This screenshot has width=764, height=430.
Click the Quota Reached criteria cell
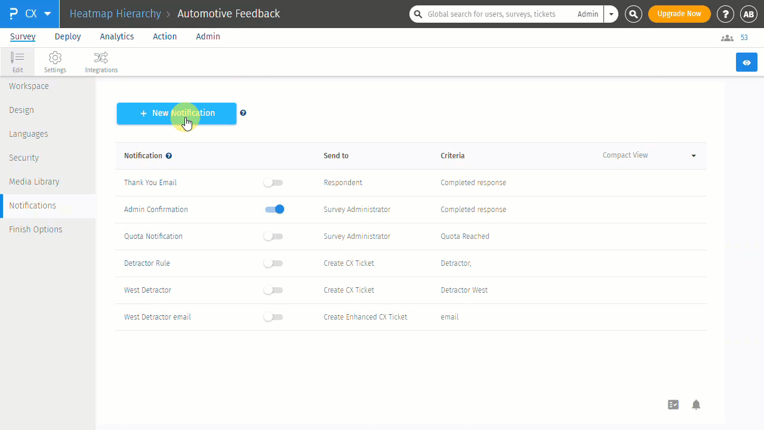click(465, 236)
